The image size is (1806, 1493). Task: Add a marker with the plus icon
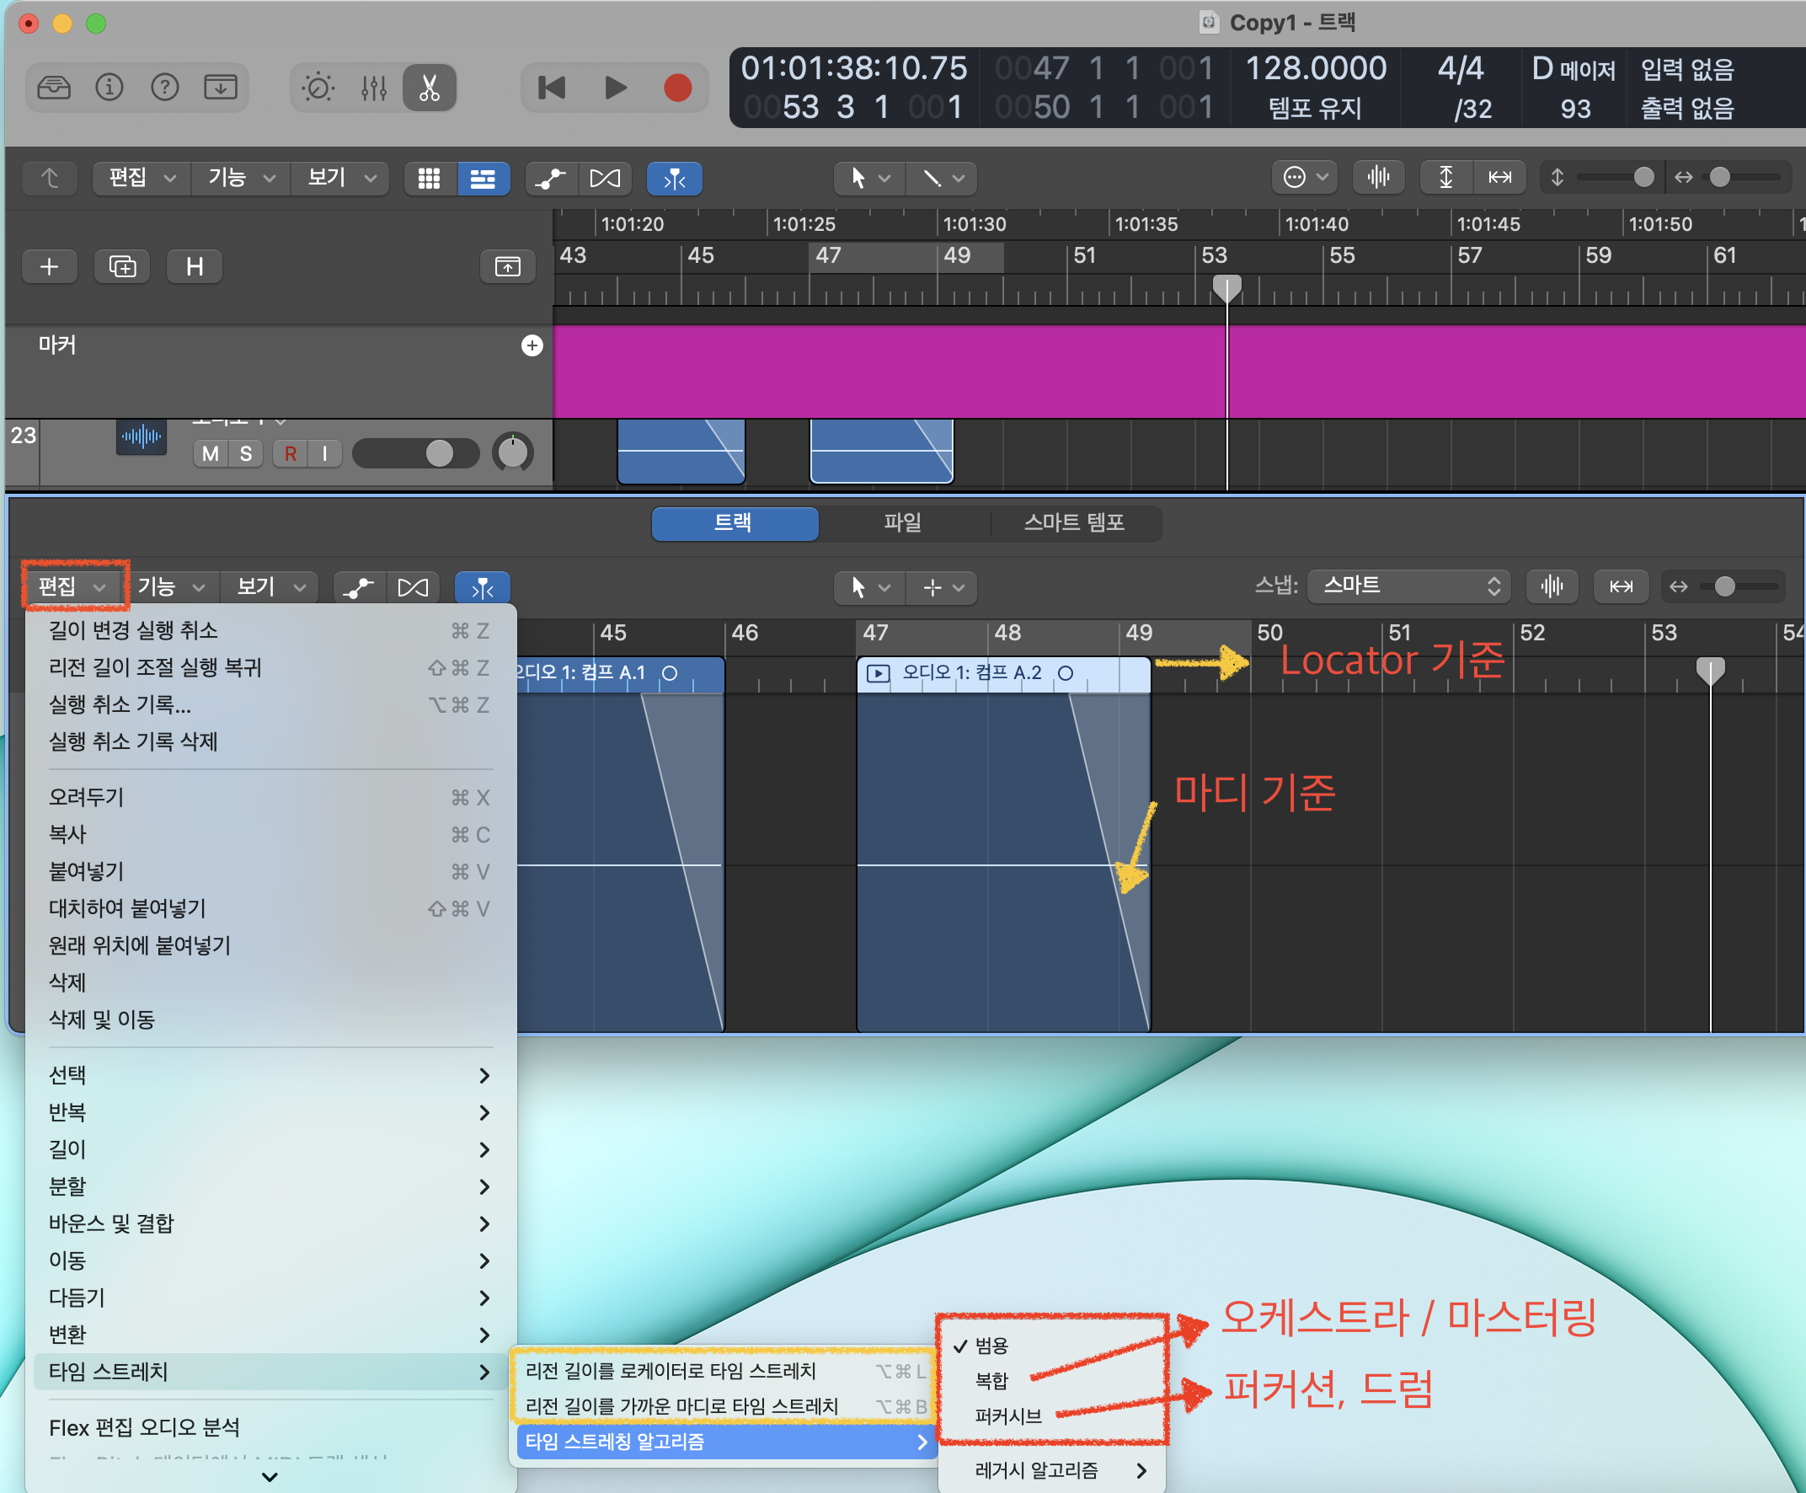532,345
